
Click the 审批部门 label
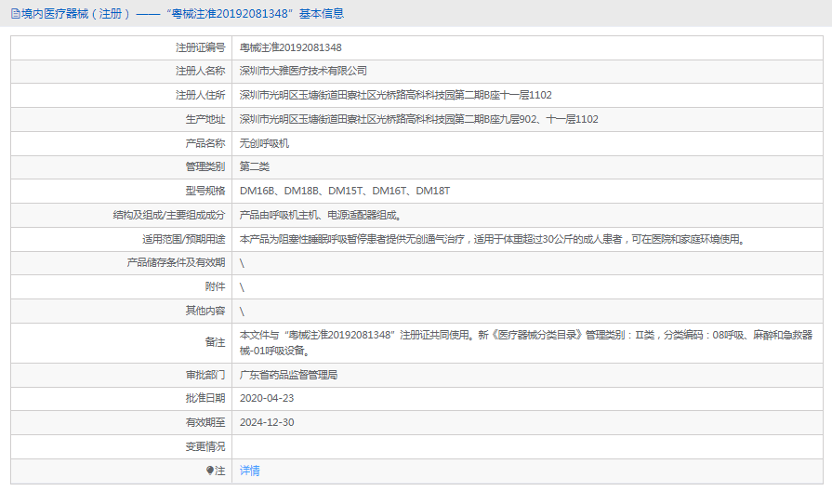(205, 376)
